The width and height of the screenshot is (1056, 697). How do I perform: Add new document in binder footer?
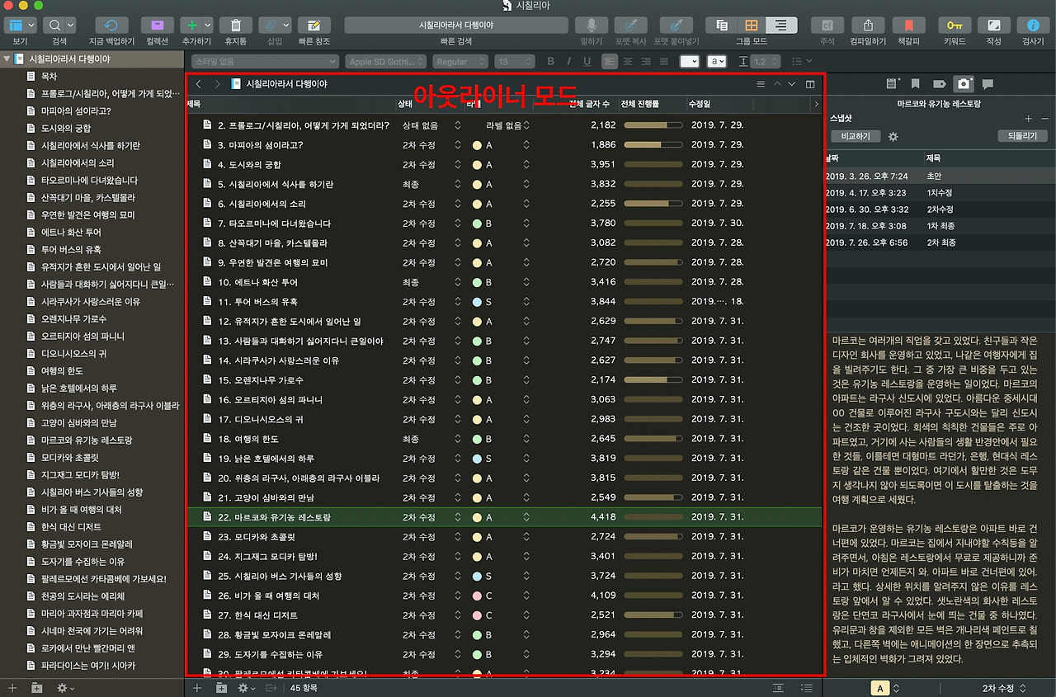pos(12,688)
